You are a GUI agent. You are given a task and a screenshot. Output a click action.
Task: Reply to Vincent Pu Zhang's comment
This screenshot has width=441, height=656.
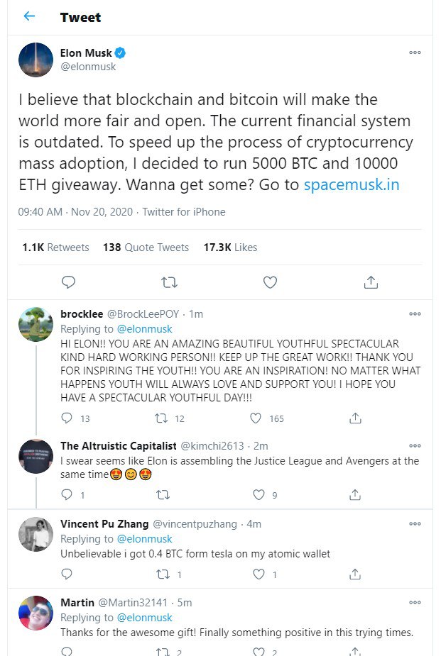coord(67,574)
